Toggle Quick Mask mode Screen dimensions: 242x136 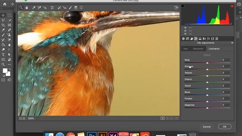click(3, 80)
